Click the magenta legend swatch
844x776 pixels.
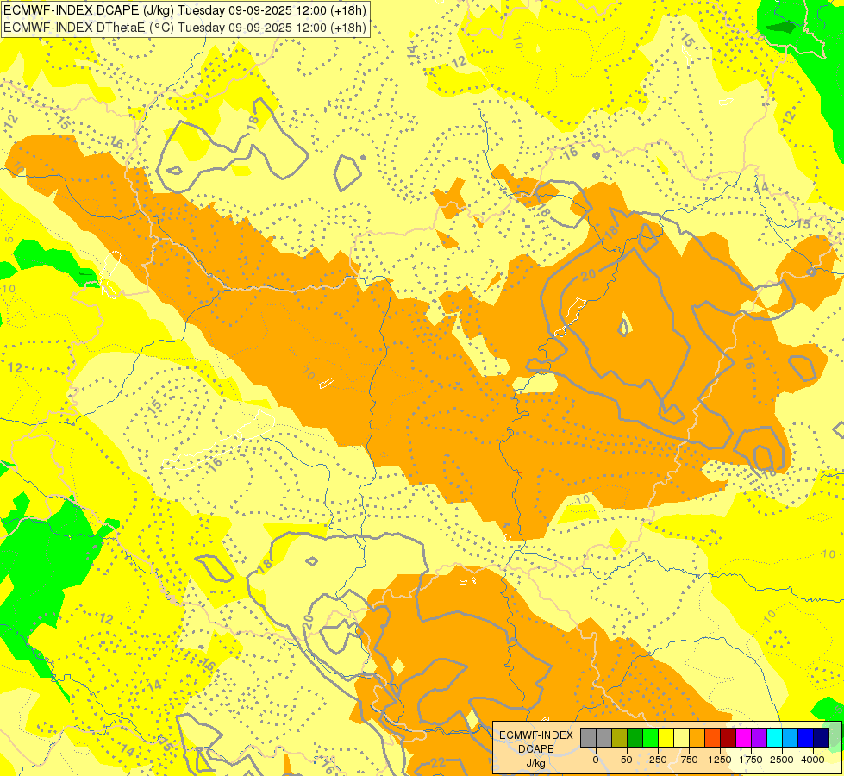coord(743,737)
